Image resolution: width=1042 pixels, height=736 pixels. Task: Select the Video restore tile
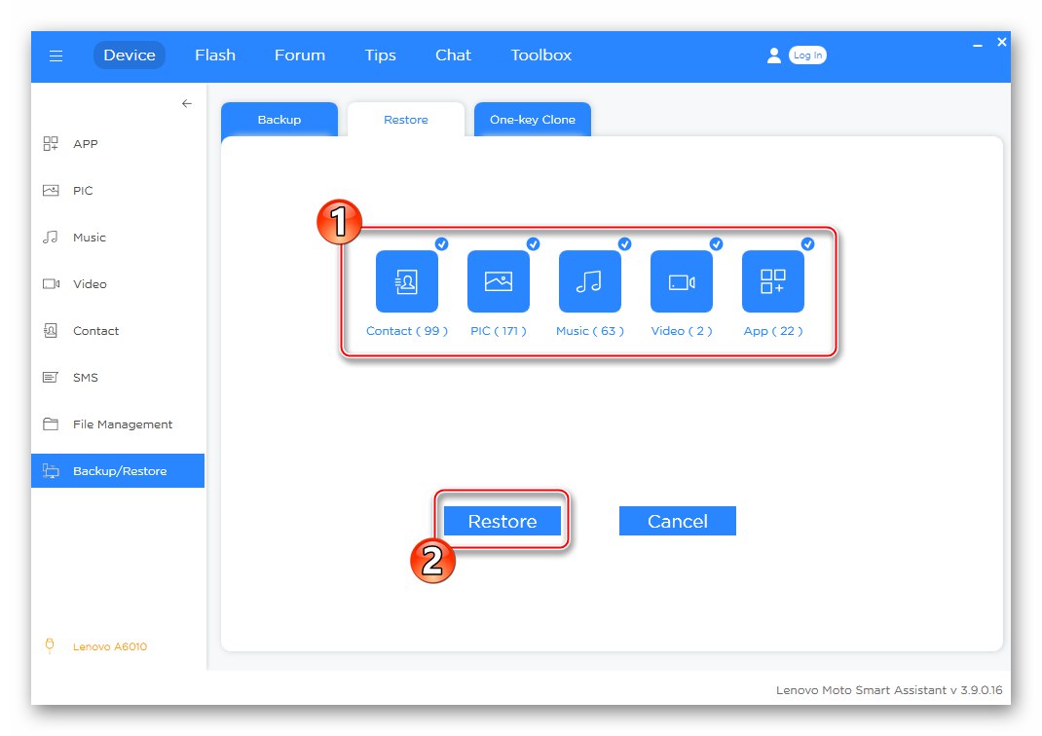point(681,281)
